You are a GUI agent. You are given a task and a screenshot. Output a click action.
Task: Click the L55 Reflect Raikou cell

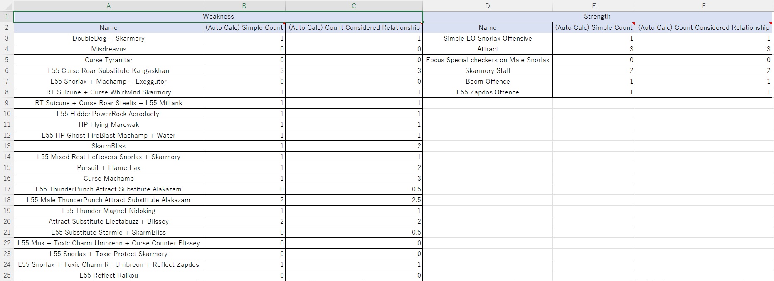tap(108, 275)
